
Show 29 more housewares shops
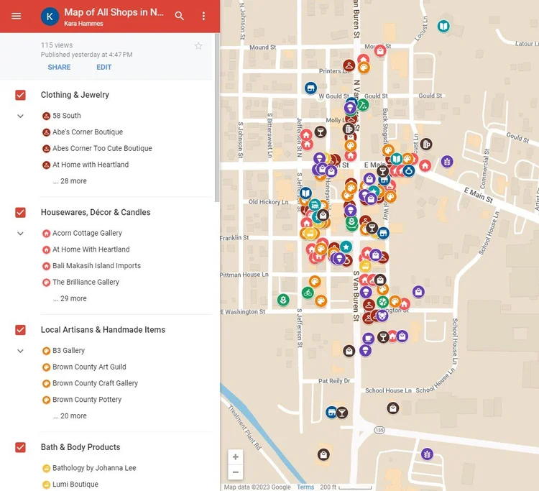coord(70,299)
